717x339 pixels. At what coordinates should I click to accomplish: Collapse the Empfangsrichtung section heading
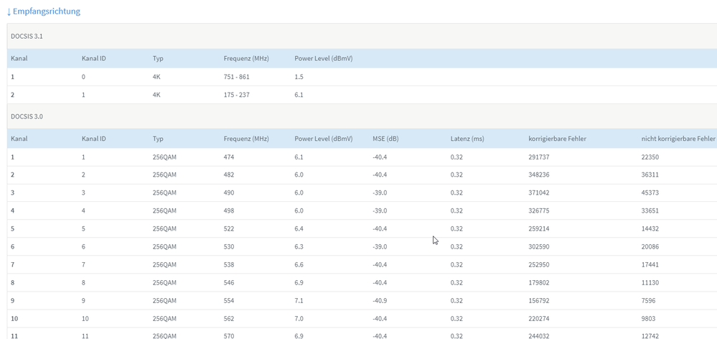tap(44, 11)
